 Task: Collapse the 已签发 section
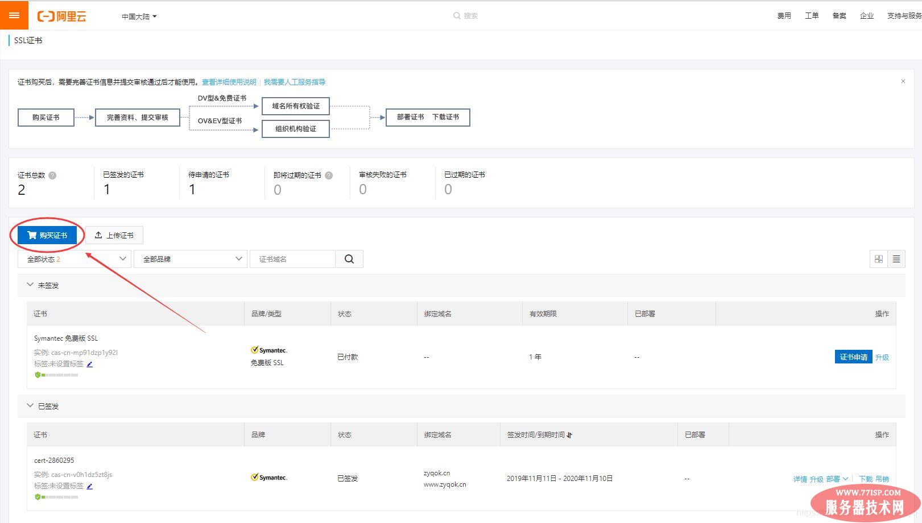coord(30,406)
